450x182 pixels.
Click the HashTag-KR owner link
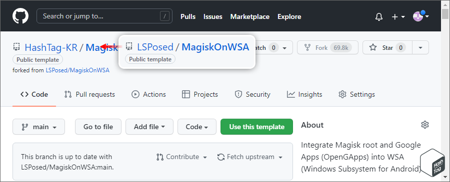[51, 47]
